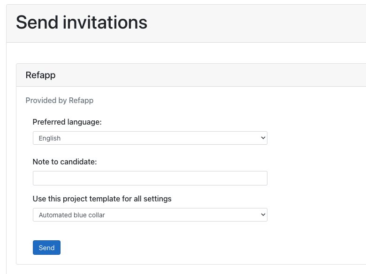Click the 'Note to candidate:' label
366x274 pixels.
point(65,162)
